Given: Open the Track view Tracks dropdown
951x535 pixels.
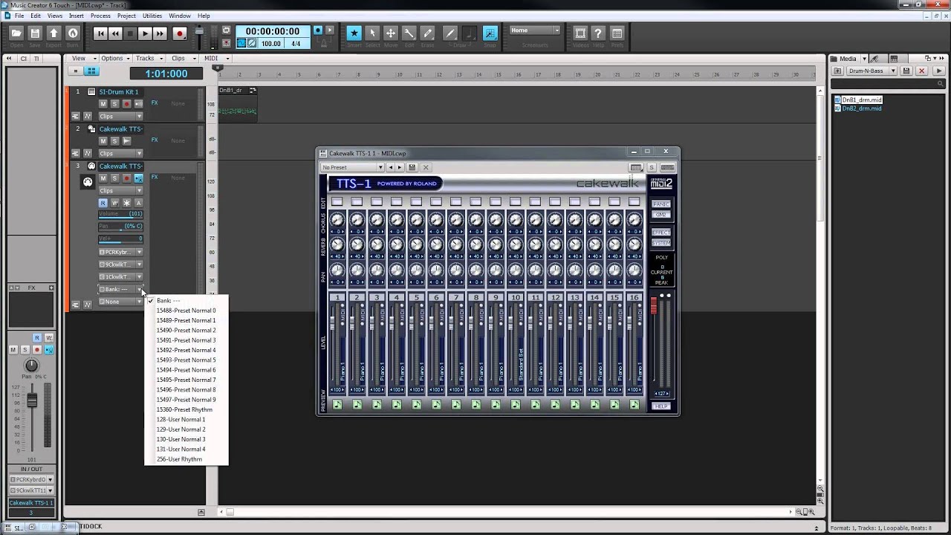Looking at the screenshot, I should 147,58.
